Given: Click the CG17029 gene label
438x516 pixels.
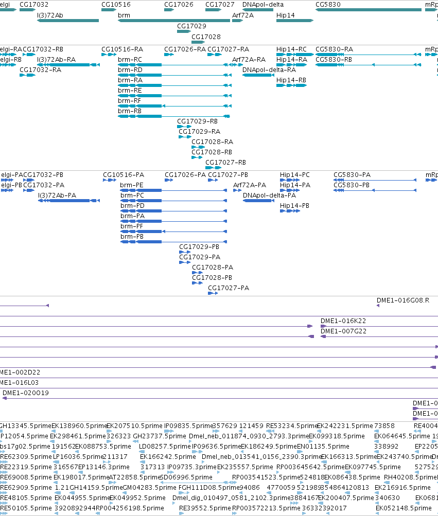Looking at the screenshot, I should point(191,26).
